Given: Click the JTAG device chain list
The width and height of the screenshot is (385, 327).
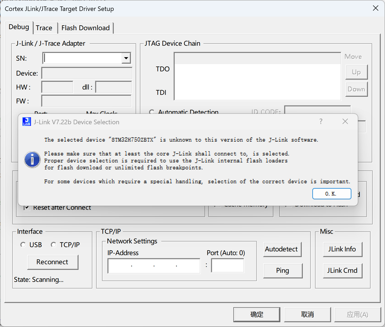Looking at the screenshot, I should tap(258, 76).
